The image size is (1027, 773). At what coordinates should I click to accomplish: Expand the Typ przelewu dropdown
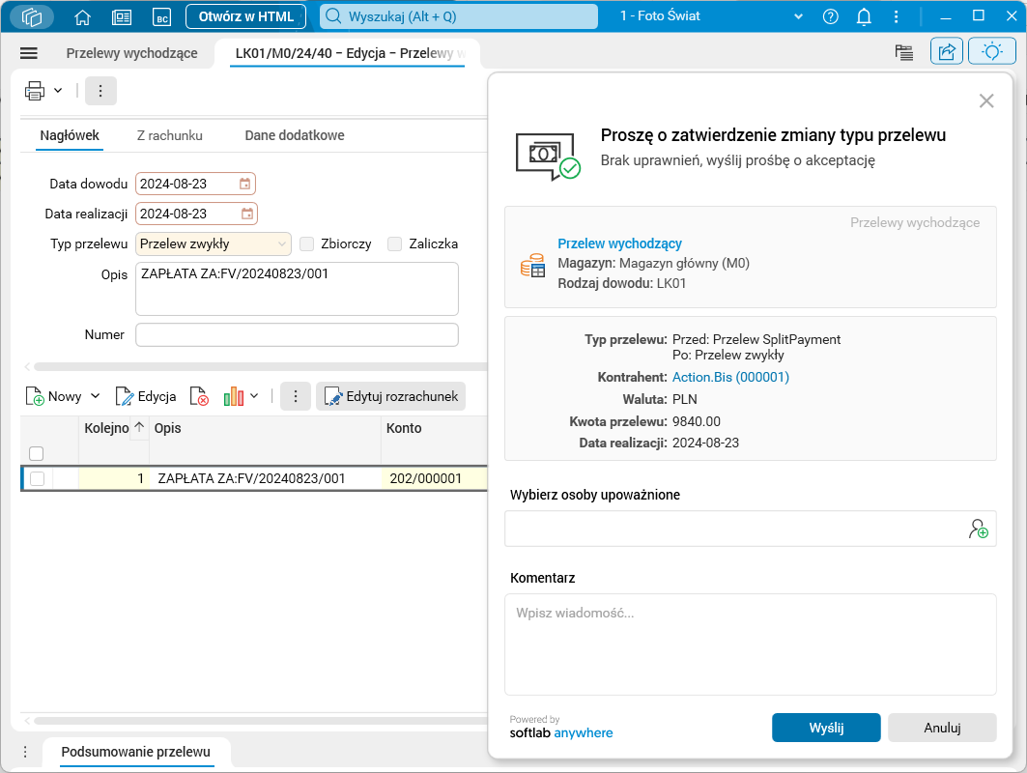[x=282, y=243]
